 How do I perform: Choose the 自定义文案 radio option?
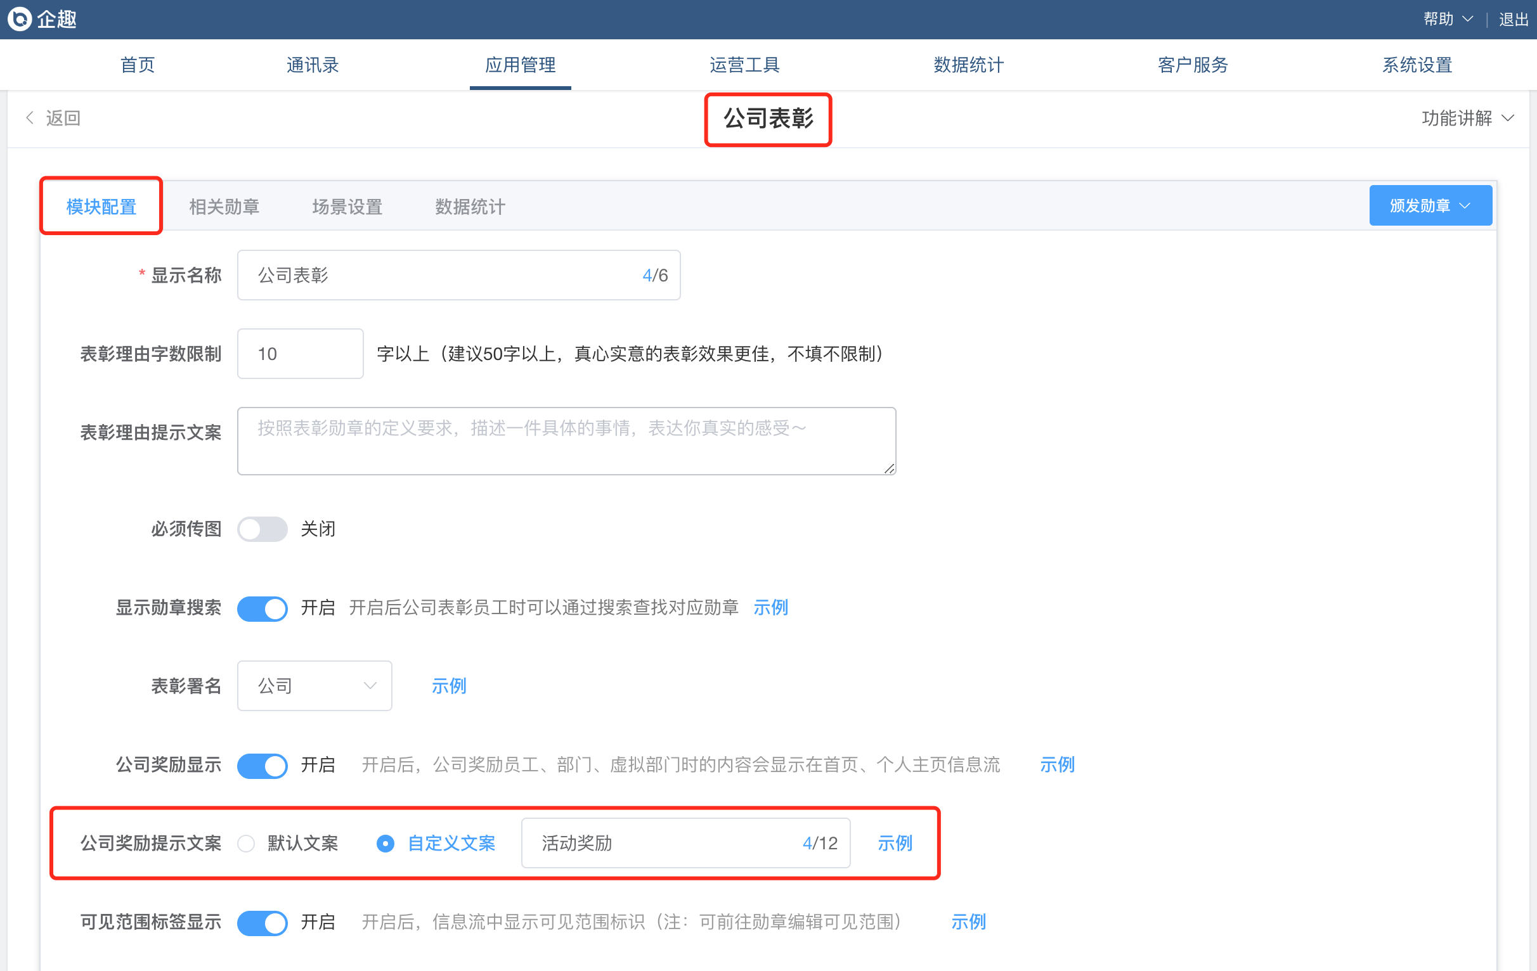(386, 844)
